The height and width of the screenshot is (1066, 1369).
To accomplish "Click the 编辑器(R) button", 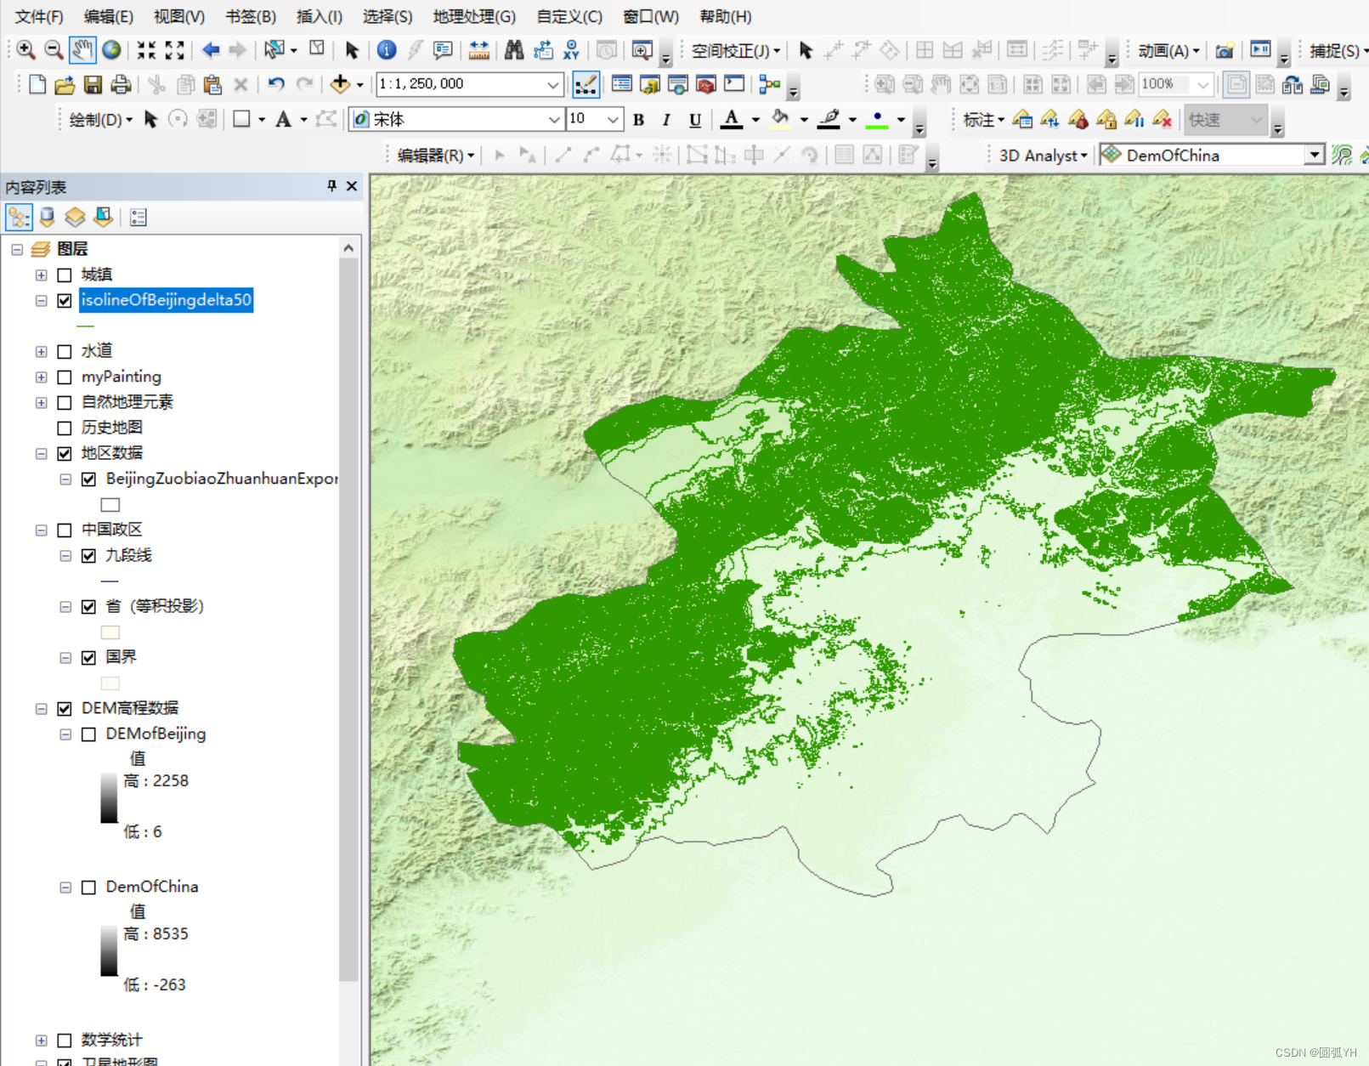I will (436, 155).
